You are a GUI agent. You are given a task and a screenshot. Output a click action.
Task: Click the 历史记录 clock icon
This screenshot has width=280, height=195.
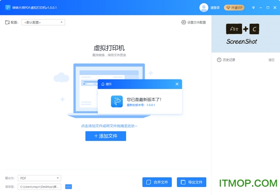219,60
